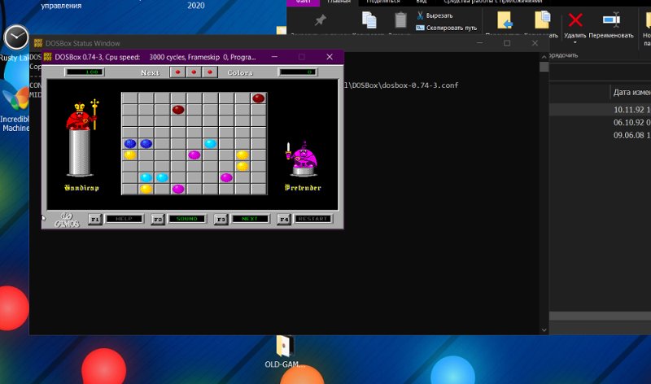The width and height of the screenshot is (651, 384).
Task: Click the Explorer Copy To folder icon
Action: click(542, 20)
